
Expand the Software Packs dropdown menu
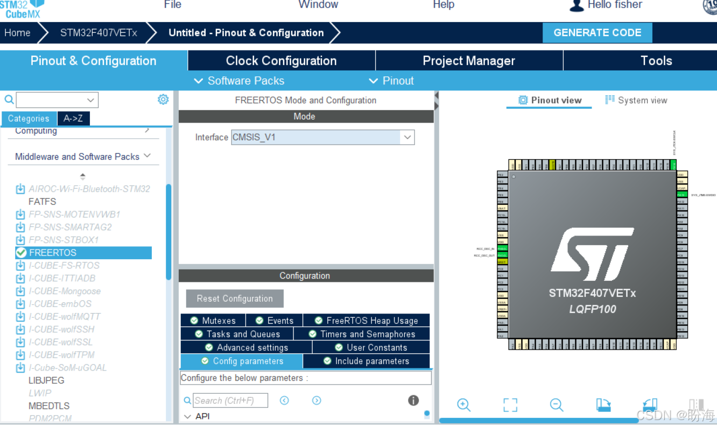tap(238, 81)
